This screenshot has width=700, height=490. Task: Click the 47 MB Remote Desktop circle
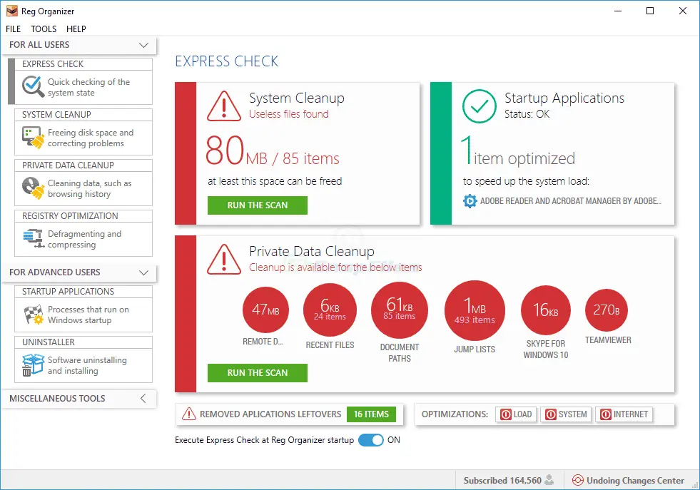tap(265, 310)
